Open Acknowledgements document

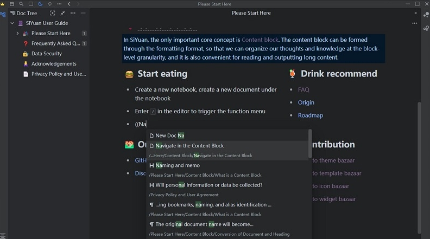pyautogui.click(x=54, y=64)
